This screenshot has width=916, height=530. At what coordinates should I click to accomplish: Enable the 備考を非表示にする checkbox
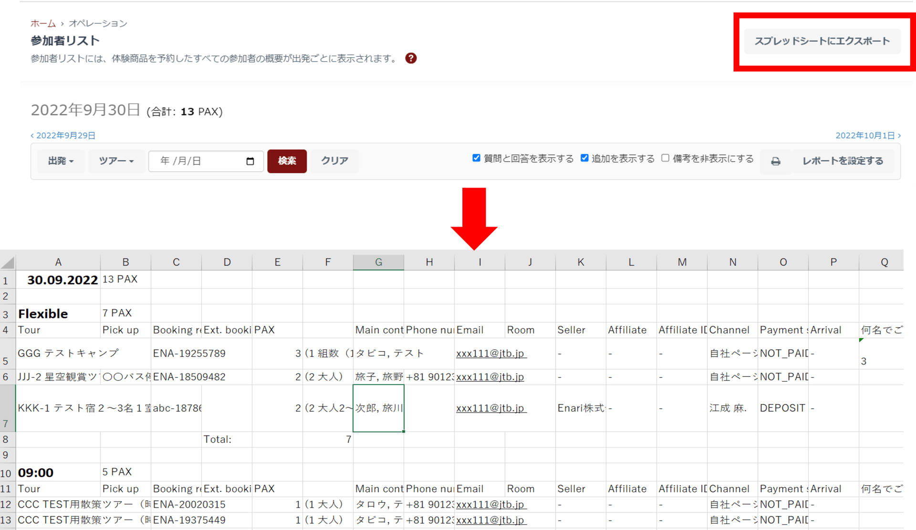tap(665, 158)
